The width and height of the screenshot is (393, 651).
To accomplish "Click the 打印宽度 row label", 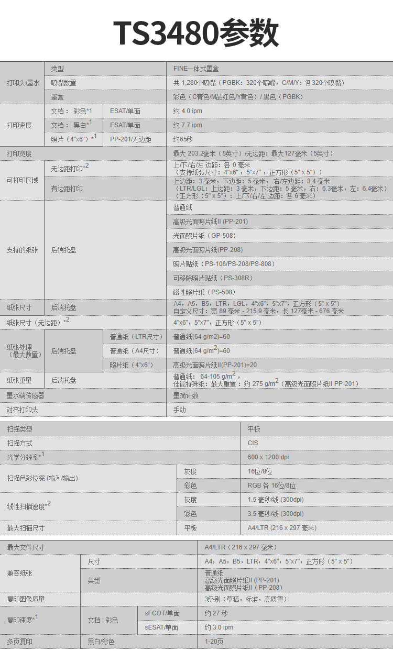I will pos(19,153).
